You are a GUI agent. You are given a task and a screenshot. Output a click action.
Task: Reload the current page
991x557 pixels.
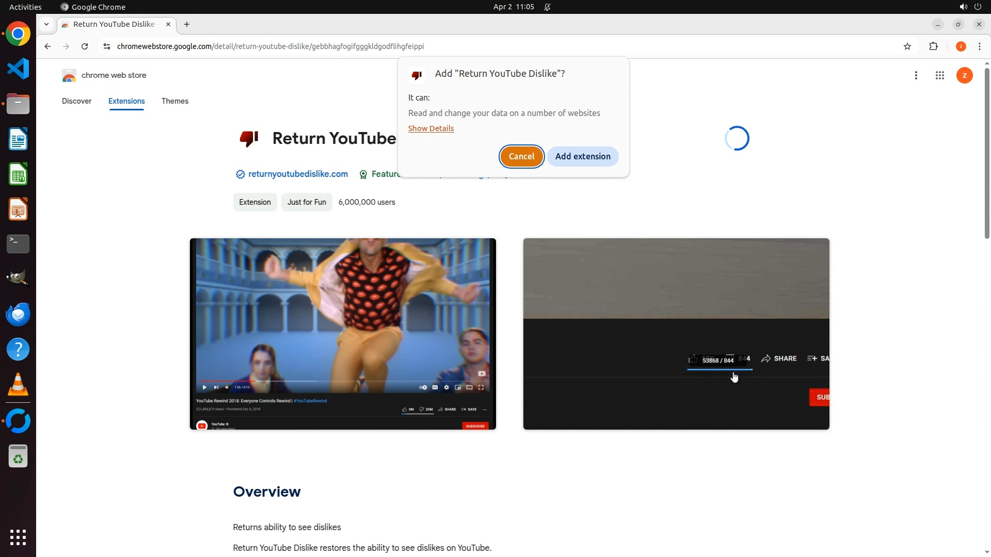click(x=85, y=46)
